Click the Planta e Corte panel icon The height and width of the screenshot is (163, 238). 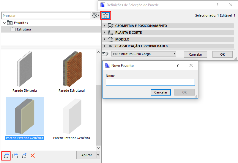[x=111, y=33]
